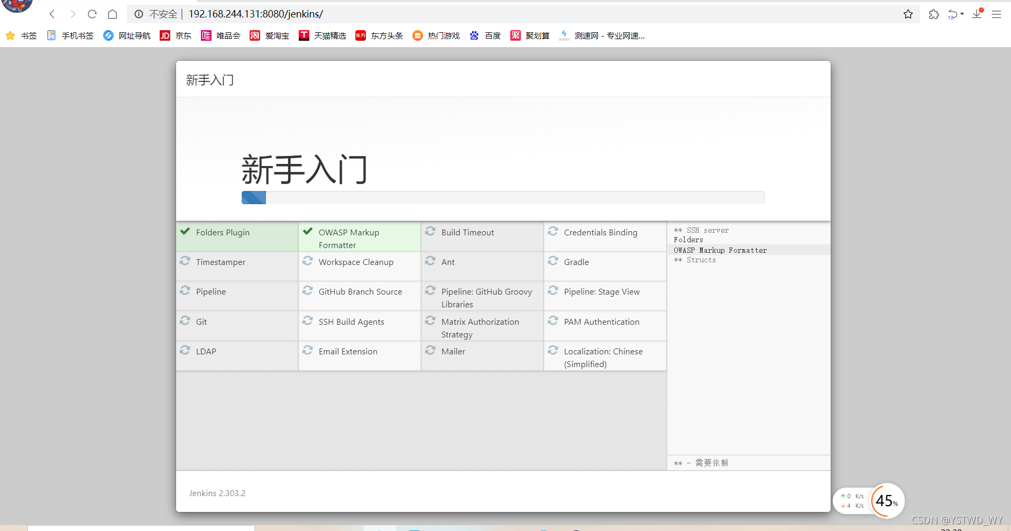Click the OWASP Markup Formatter checkmark
This screenshot has height=531, width=1011.
coord(308,231)
